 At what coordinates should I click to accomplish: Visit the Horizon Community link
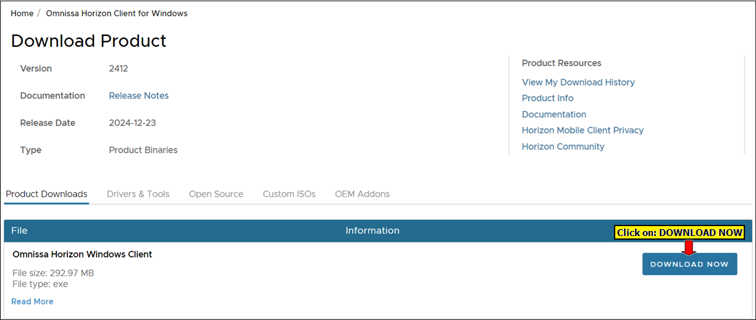coord(563,146)
